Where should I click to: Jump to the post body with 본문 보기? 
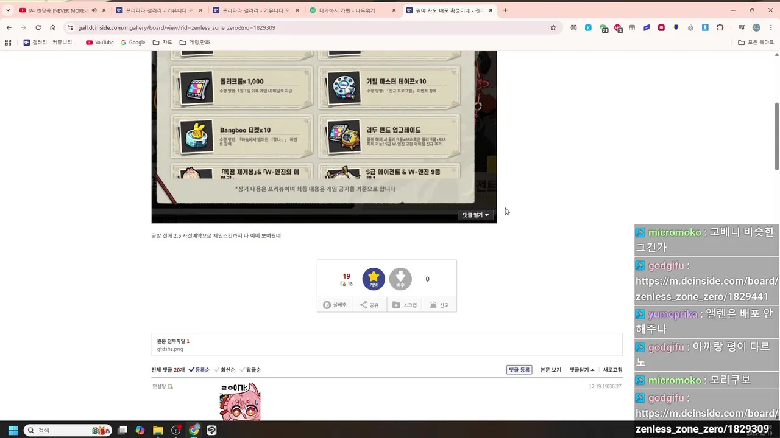point(551,370)
